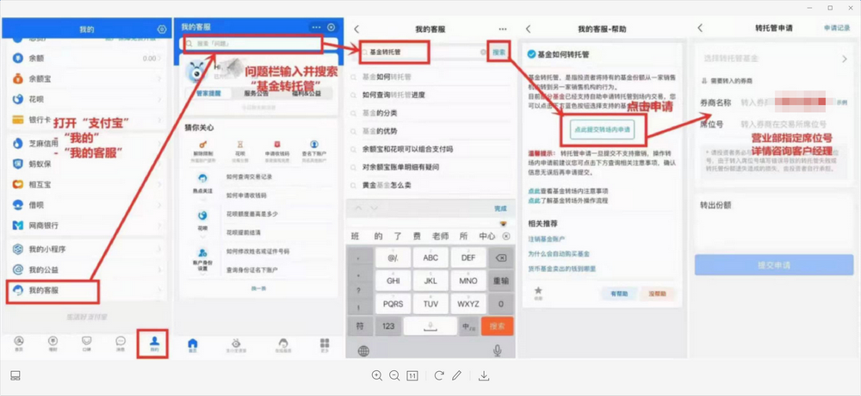
Task: Tap the 申请收钱码 red icon shortcut
Action: [277, 145]
